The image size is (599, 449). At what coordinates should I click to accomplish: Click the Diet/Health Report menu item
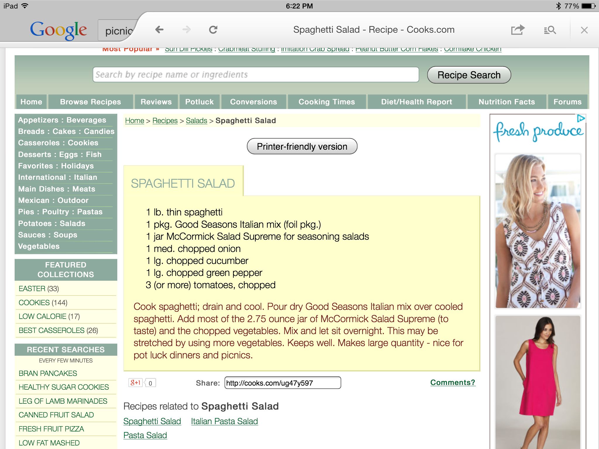coord(416,101)
